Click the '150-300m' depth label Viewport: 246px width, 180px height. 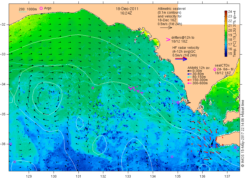(x=200, y=80)
